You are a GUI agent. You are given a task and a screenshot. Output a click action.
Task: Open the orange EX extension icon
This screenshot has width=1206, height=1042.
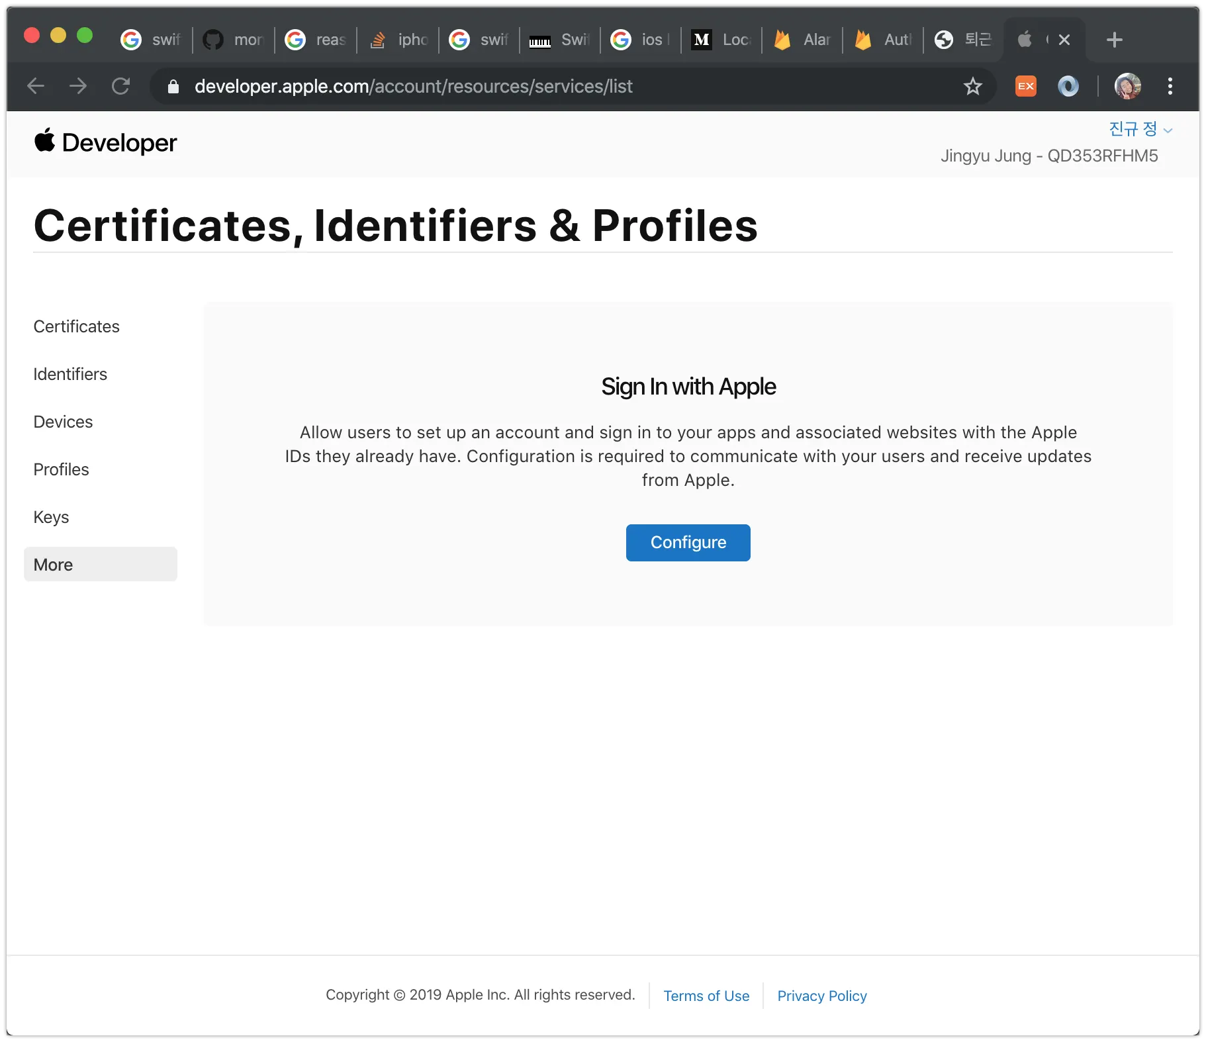coord(1025,86)
